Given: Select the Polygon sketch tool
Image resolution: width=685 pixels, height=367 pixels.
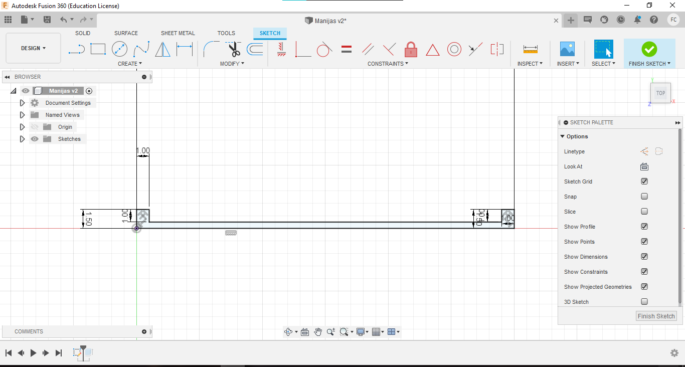Looking at the screenshot, I should [162, 49].
